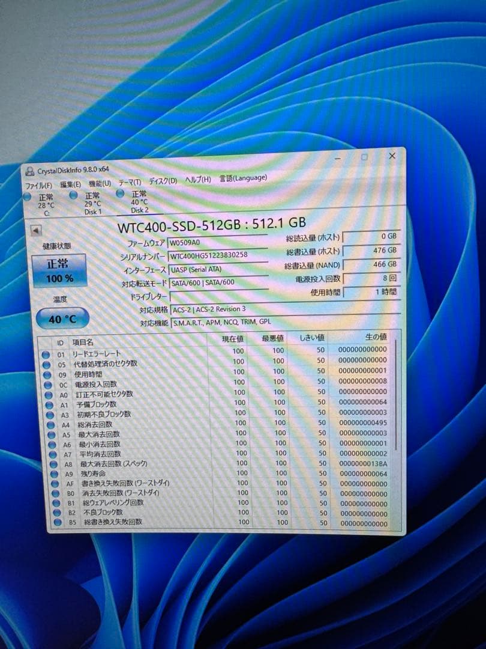Close the CrystalDiskInfo window
486x649 pixels.
[392, 156]
